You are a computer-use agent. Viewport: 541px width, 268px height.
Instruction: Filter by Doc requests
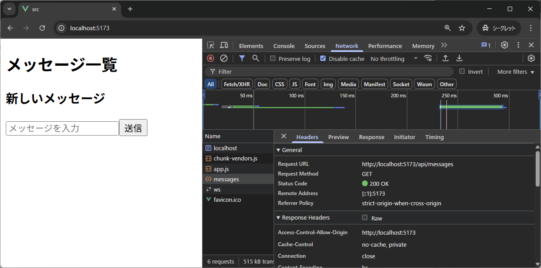[263, 84]
